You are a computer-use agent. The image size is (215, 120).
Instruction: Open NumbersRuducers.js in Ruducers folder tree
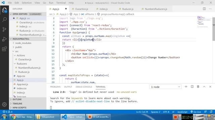click(28, 68)
